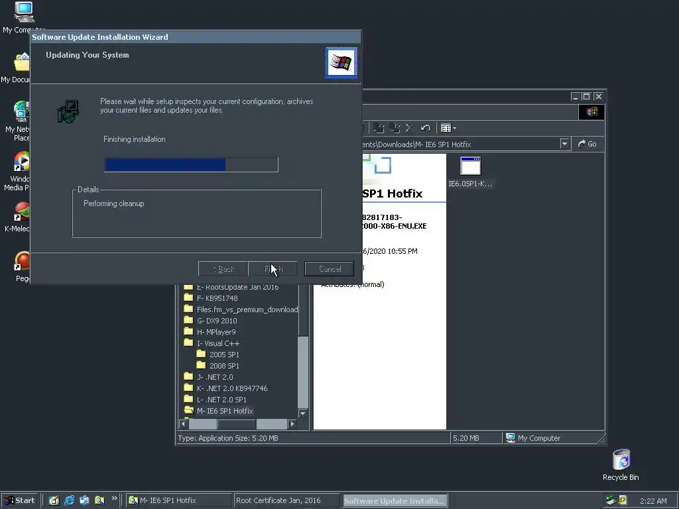
Task: Expand the Quick Launch chevron overflow
Action: point(114,498)
